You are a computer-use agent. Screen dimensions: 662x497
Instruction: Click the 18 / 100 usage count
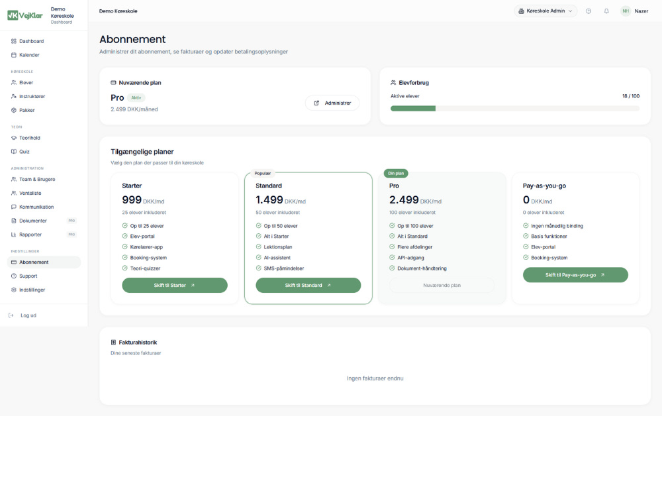[x=631, y=96]
